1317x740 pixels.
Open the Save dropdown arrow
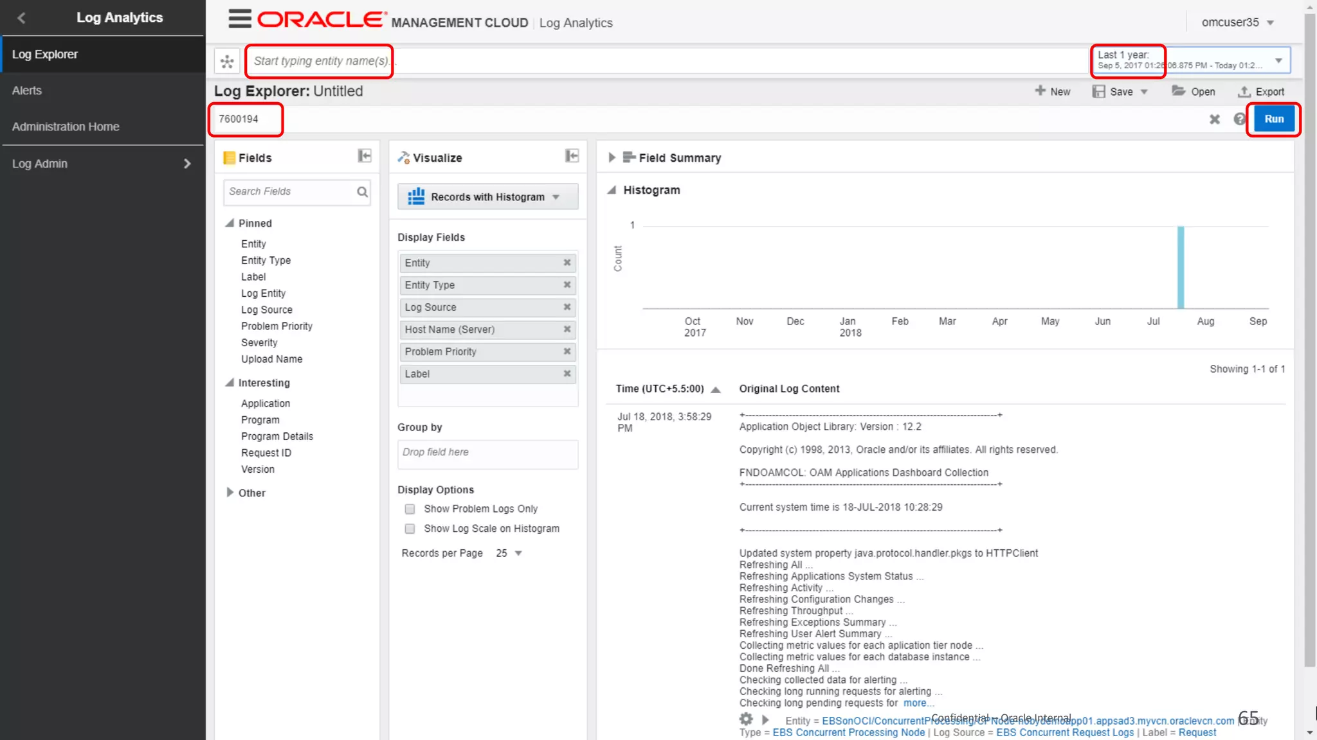tap(1144, 92)
